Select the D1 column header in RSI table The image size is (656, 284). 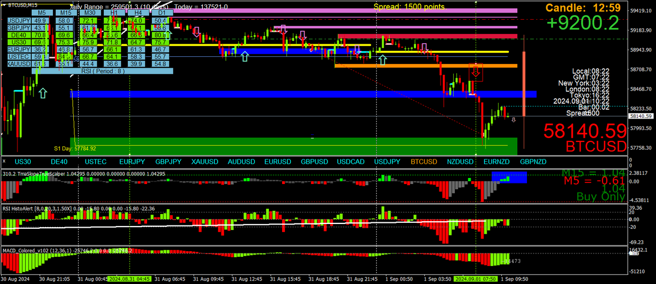[x=161, y=12]
